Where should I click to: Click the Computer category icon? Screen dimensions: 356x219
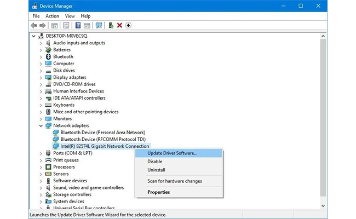pyautogui.click(x=48, y=64)
